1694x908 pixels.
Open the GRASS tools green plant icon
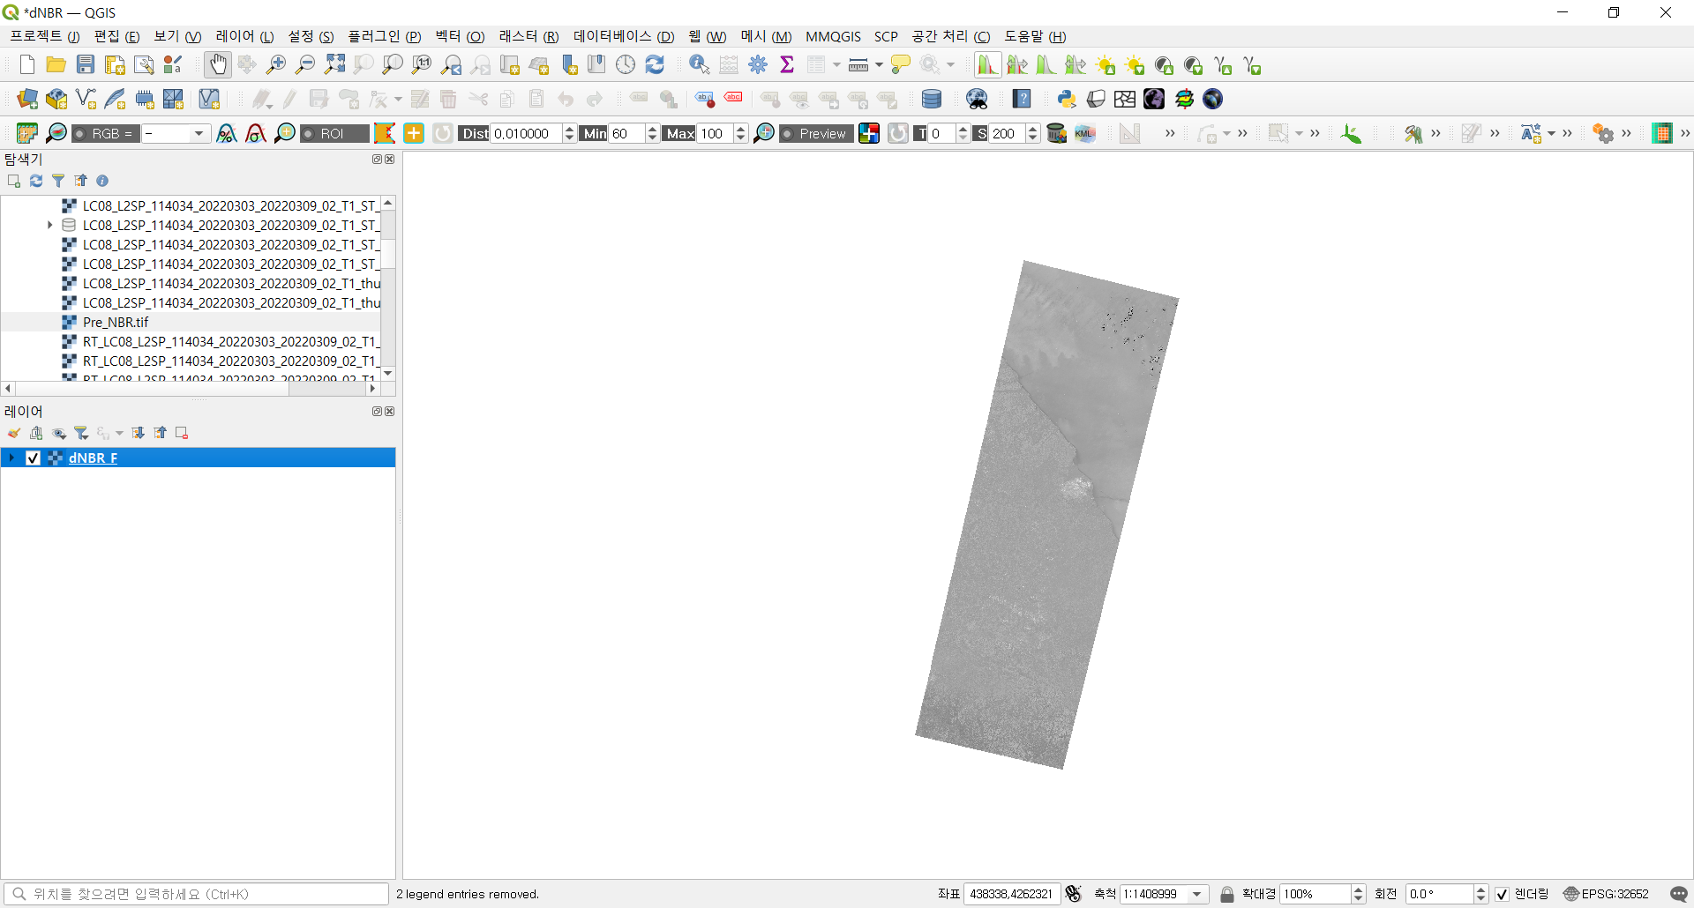coord(1351,133)
